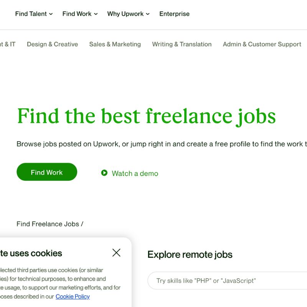The image size is (307, 307).
Task: Click the Explore remote jobs heading
Action: [190, 254]
